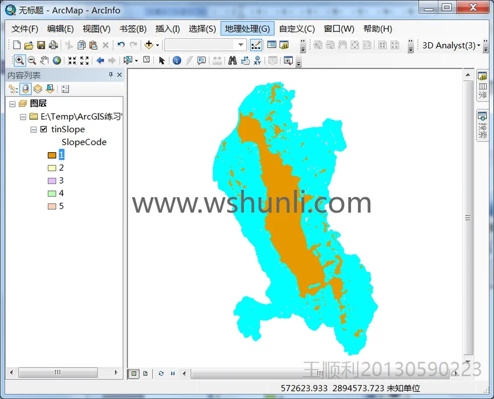Screen dimensions: 494x399
Task: Click the Add Data plus icon
Action: [x=149, y=45]
